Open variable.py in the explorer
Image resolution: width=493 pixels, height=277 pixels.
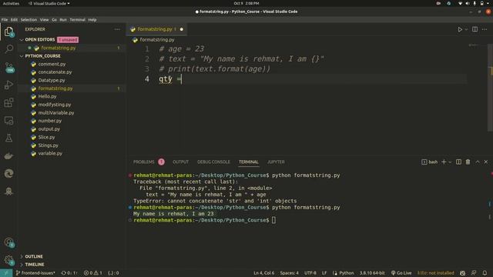[50, 154]
